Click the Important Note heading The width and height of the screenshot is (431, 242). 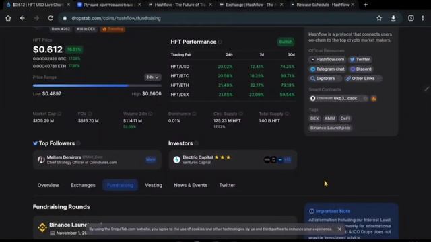(333, 211)
